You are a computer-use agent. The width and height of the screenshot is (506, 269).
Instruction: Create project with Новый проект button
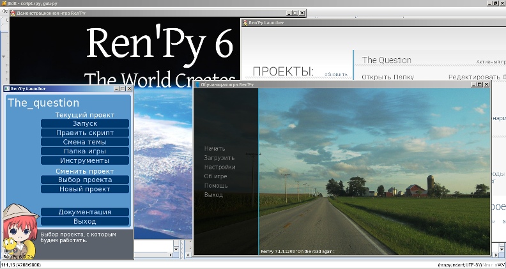click(85, 189)
